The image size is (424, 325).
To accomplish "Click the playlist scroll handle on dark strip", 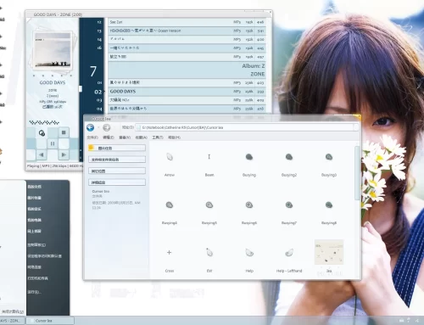I will tap(81, 89).
